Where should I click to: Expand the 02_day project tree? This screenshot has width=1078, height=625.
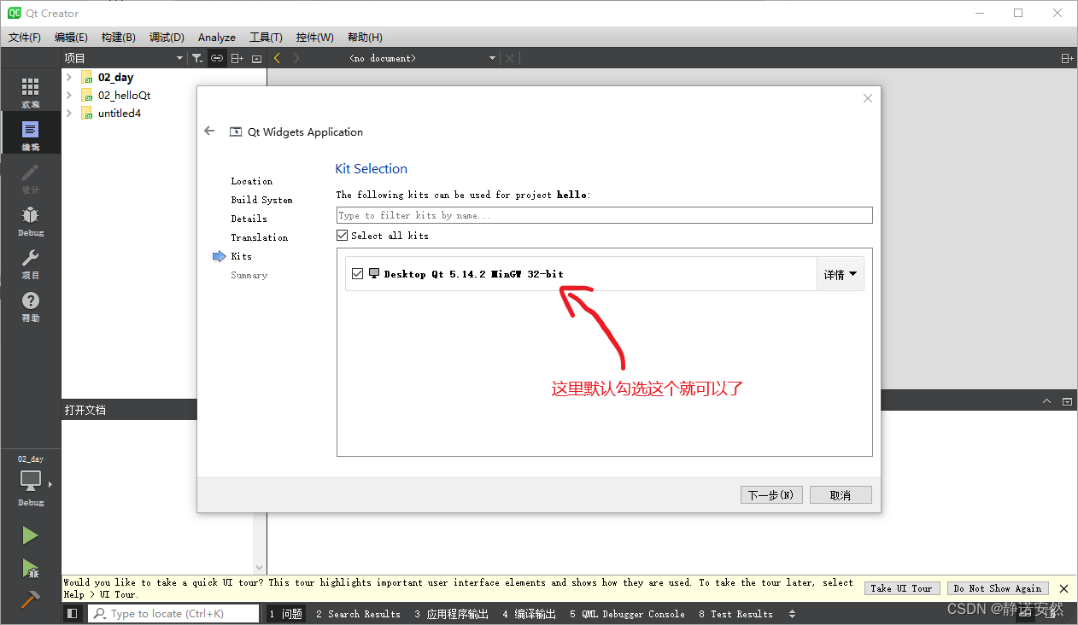coord(69,77)
